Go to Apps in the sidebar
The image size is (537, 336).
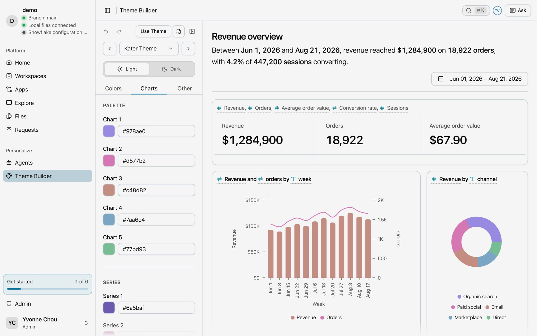(48, 90)
